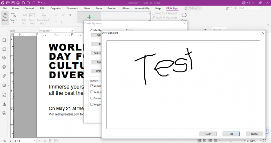Go to previous page arrow

point(10,141)
